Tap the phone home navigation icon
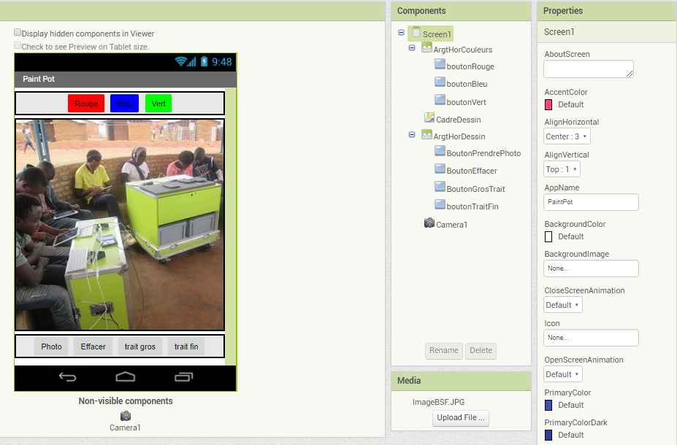 click(x=125, y=377)
